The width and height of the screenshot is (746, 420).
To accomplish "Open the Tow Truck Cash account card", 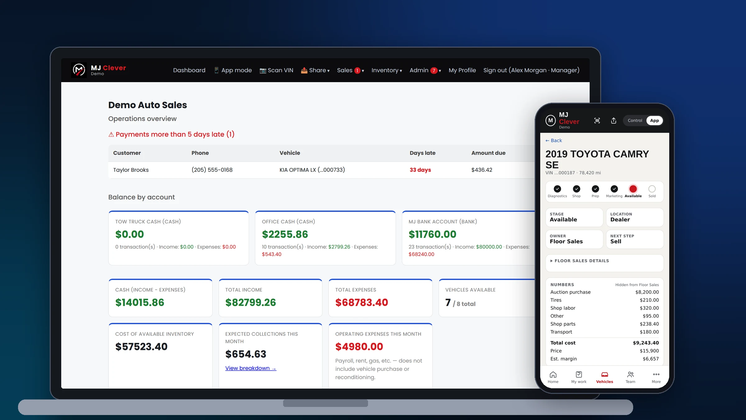I will tap(178, 238).
